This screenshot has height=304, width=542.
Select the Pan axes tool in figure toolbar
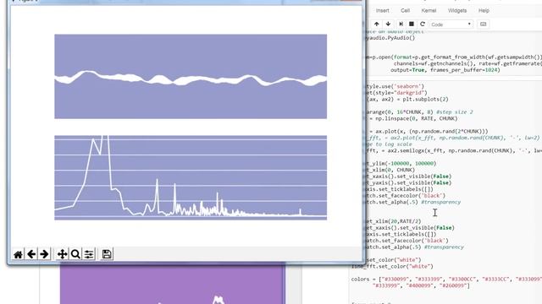click(x=62, y=254)
